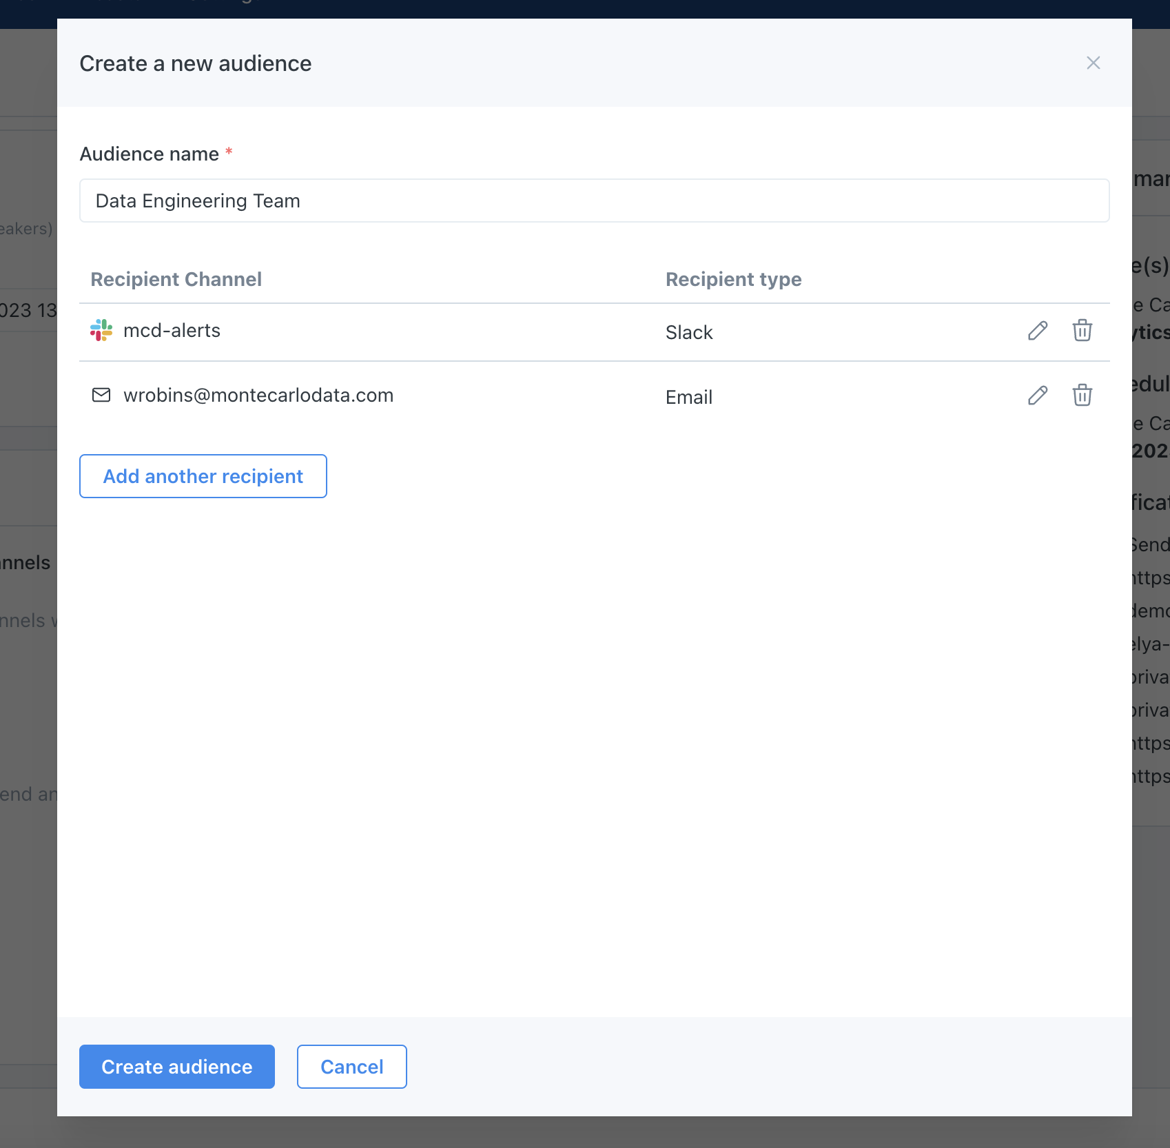Confirm with the Create audience button
Screen dimensions: 1170x1148
(x=177, y=1067)
